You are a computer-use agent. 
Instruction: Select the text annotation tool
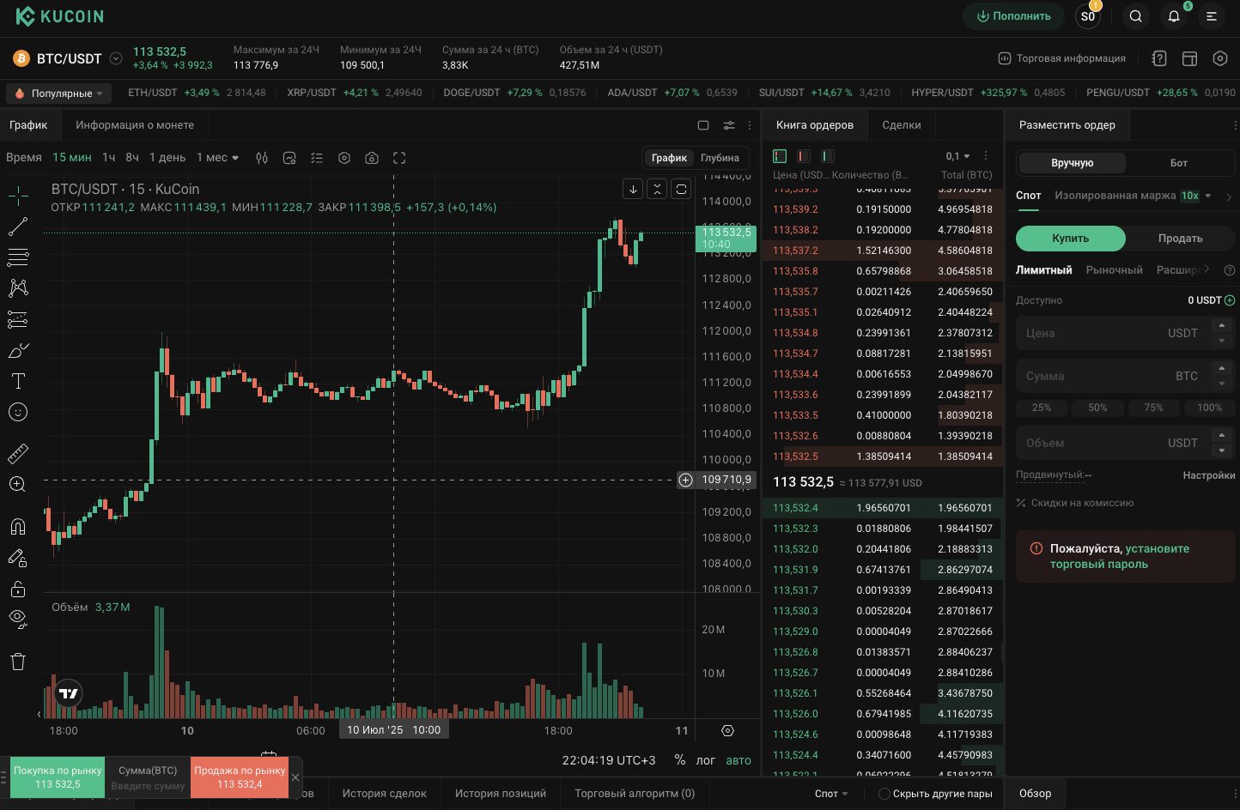pyautogui.click(x=18, y=381)
